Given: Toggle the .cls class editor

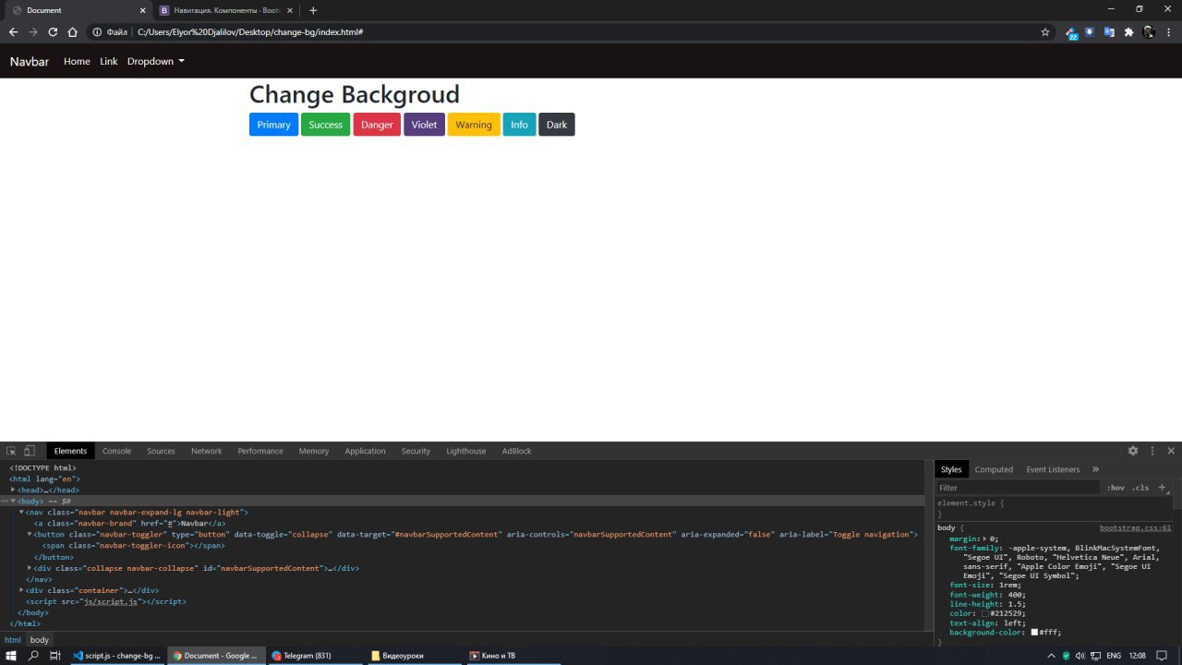Looking at the screenshot, I should pos(1140,488).
